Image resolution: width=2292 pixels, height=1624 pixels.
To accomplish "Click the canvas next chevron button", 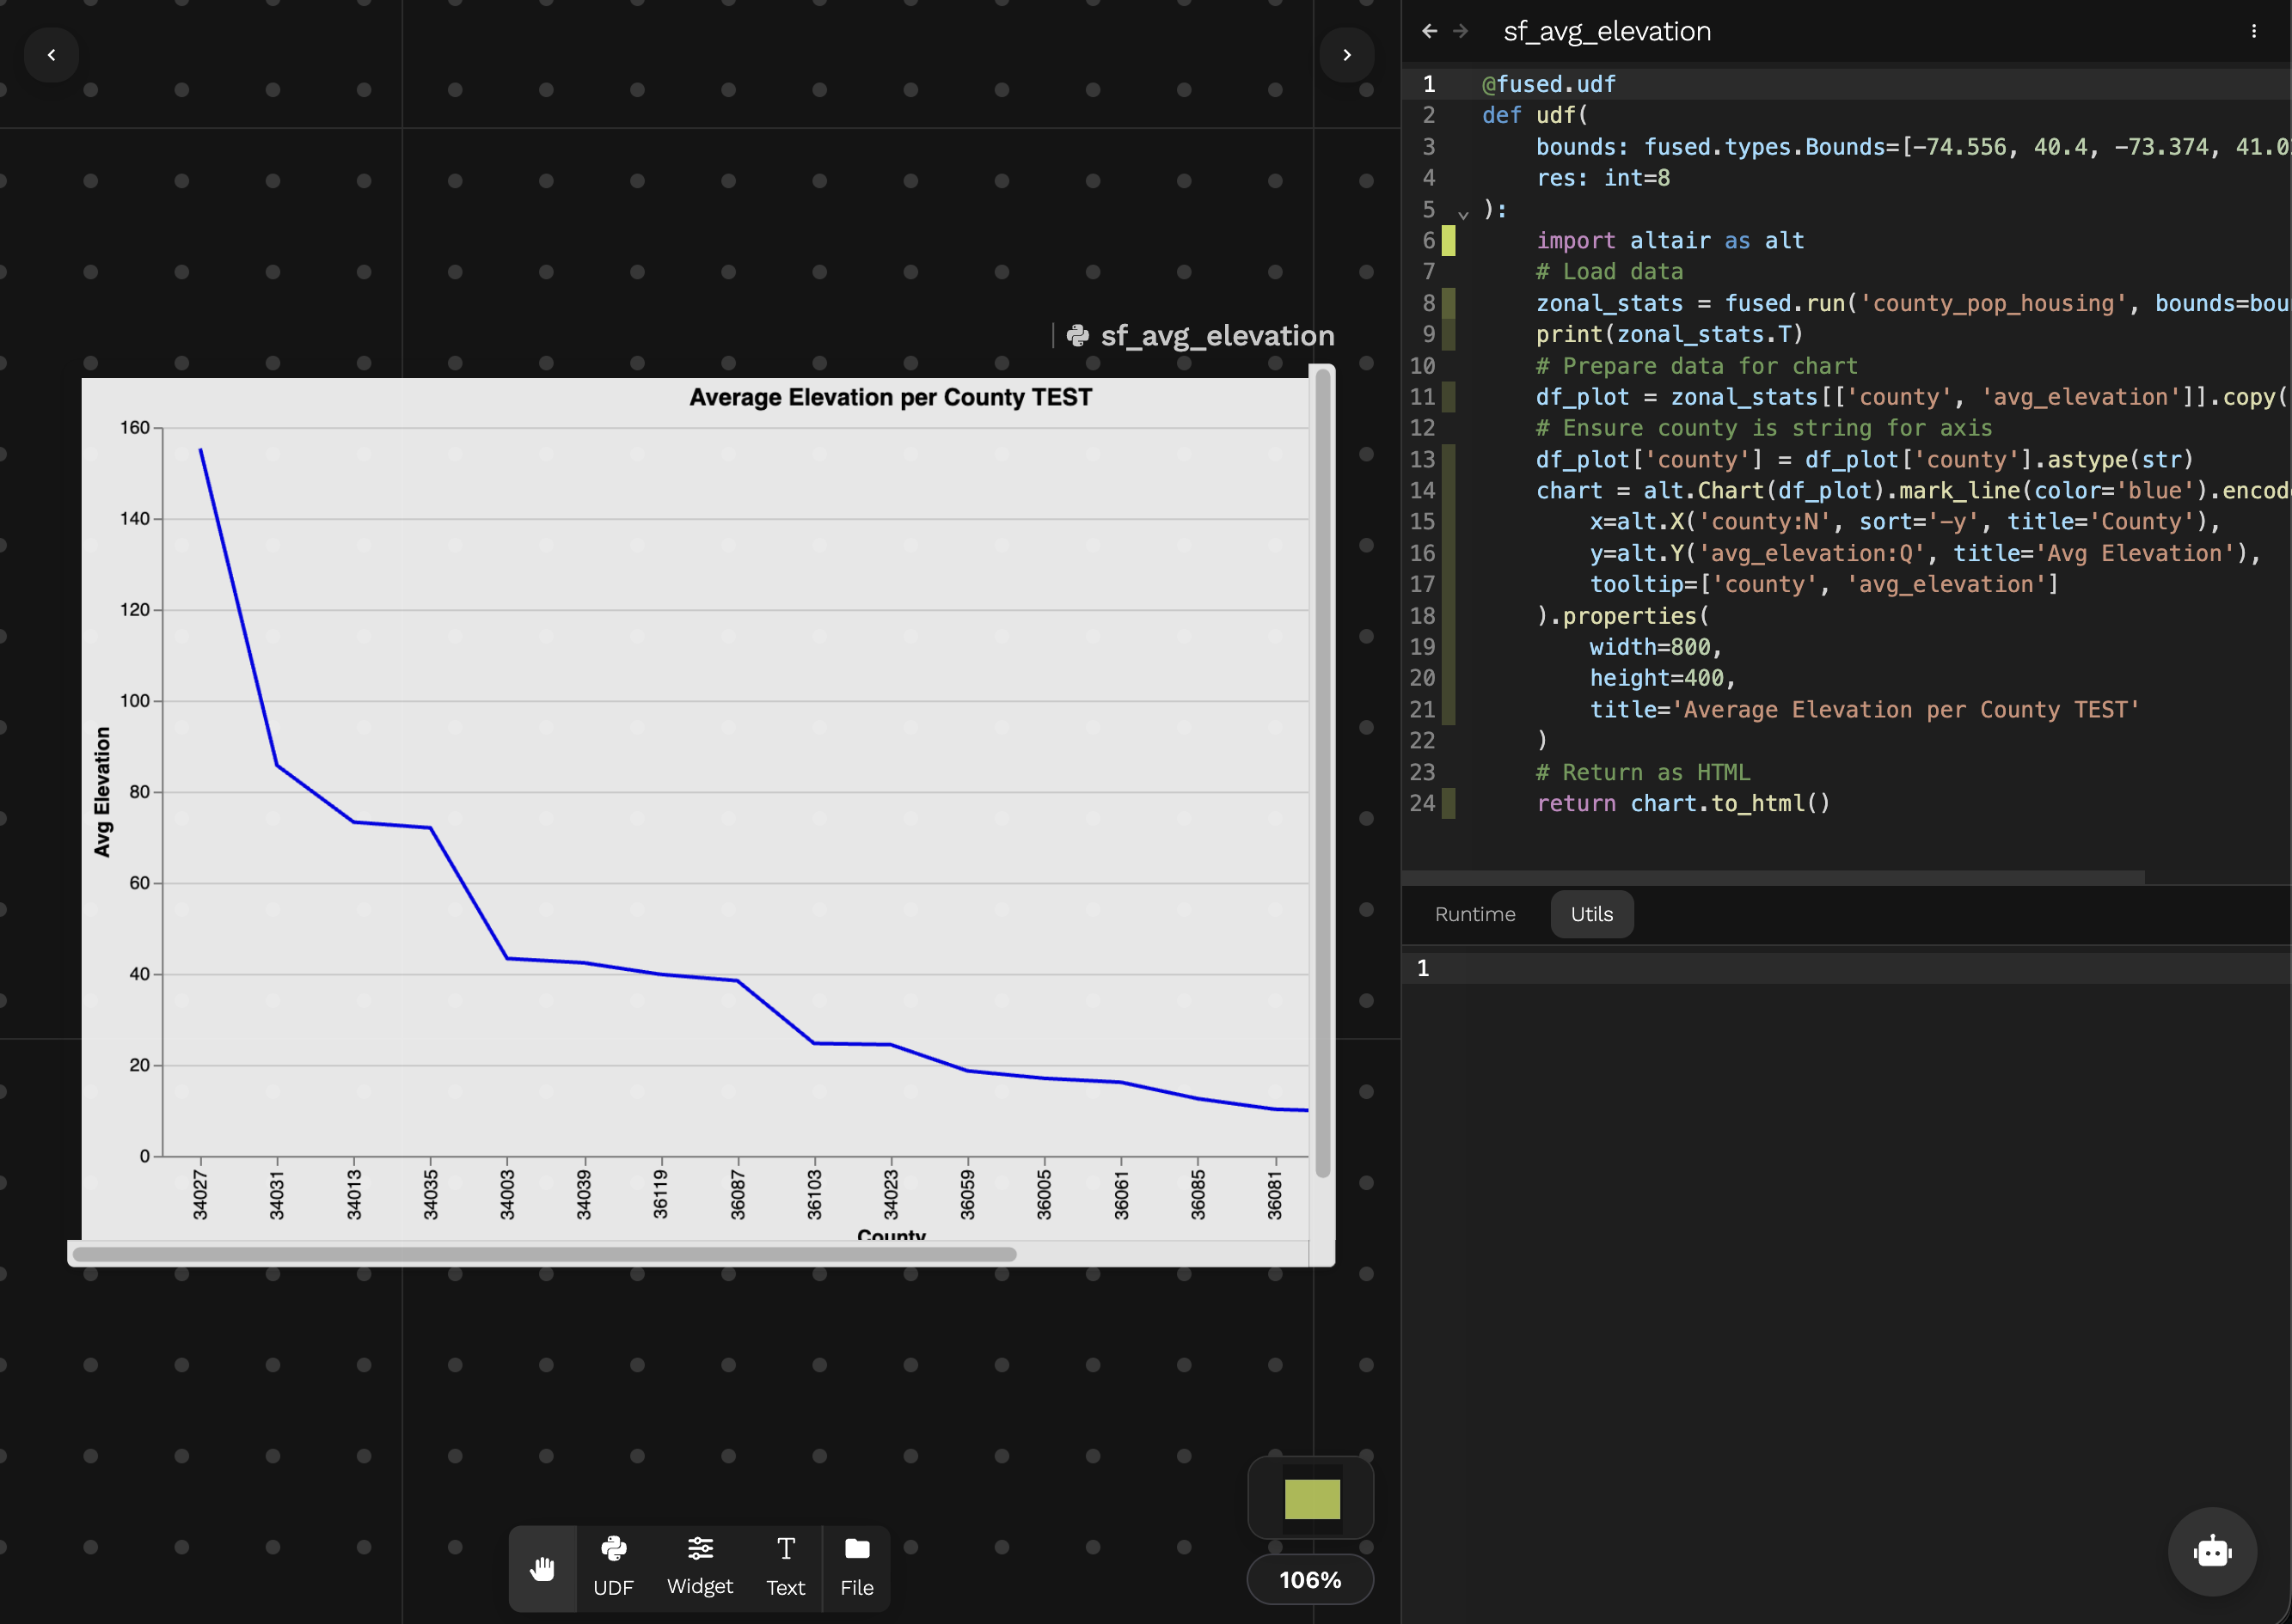I will coord(1346,55).
